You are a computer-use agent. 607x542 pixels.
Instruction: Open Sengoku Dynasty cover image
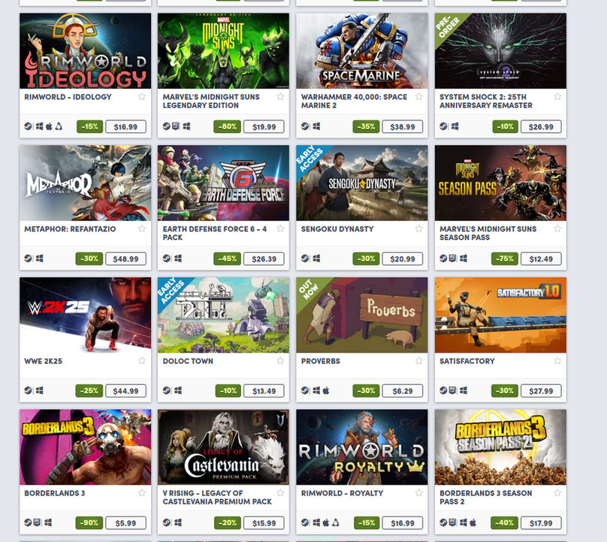pos(362,183)
